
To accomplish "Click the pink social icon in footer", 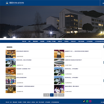I will click(x=90, y=101).
